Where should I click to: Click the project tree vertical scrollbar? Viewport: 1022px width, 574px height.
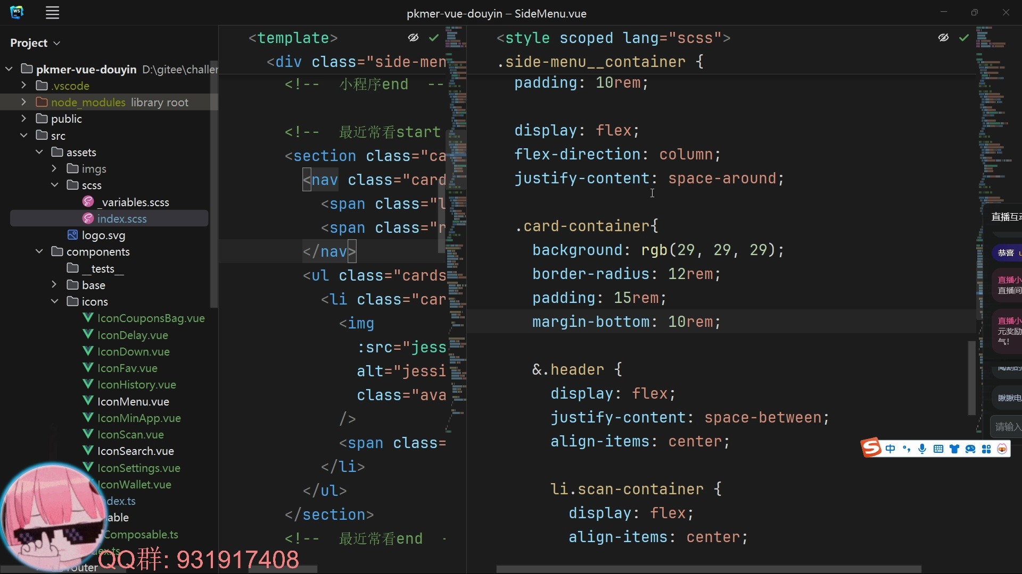(214, 184)
